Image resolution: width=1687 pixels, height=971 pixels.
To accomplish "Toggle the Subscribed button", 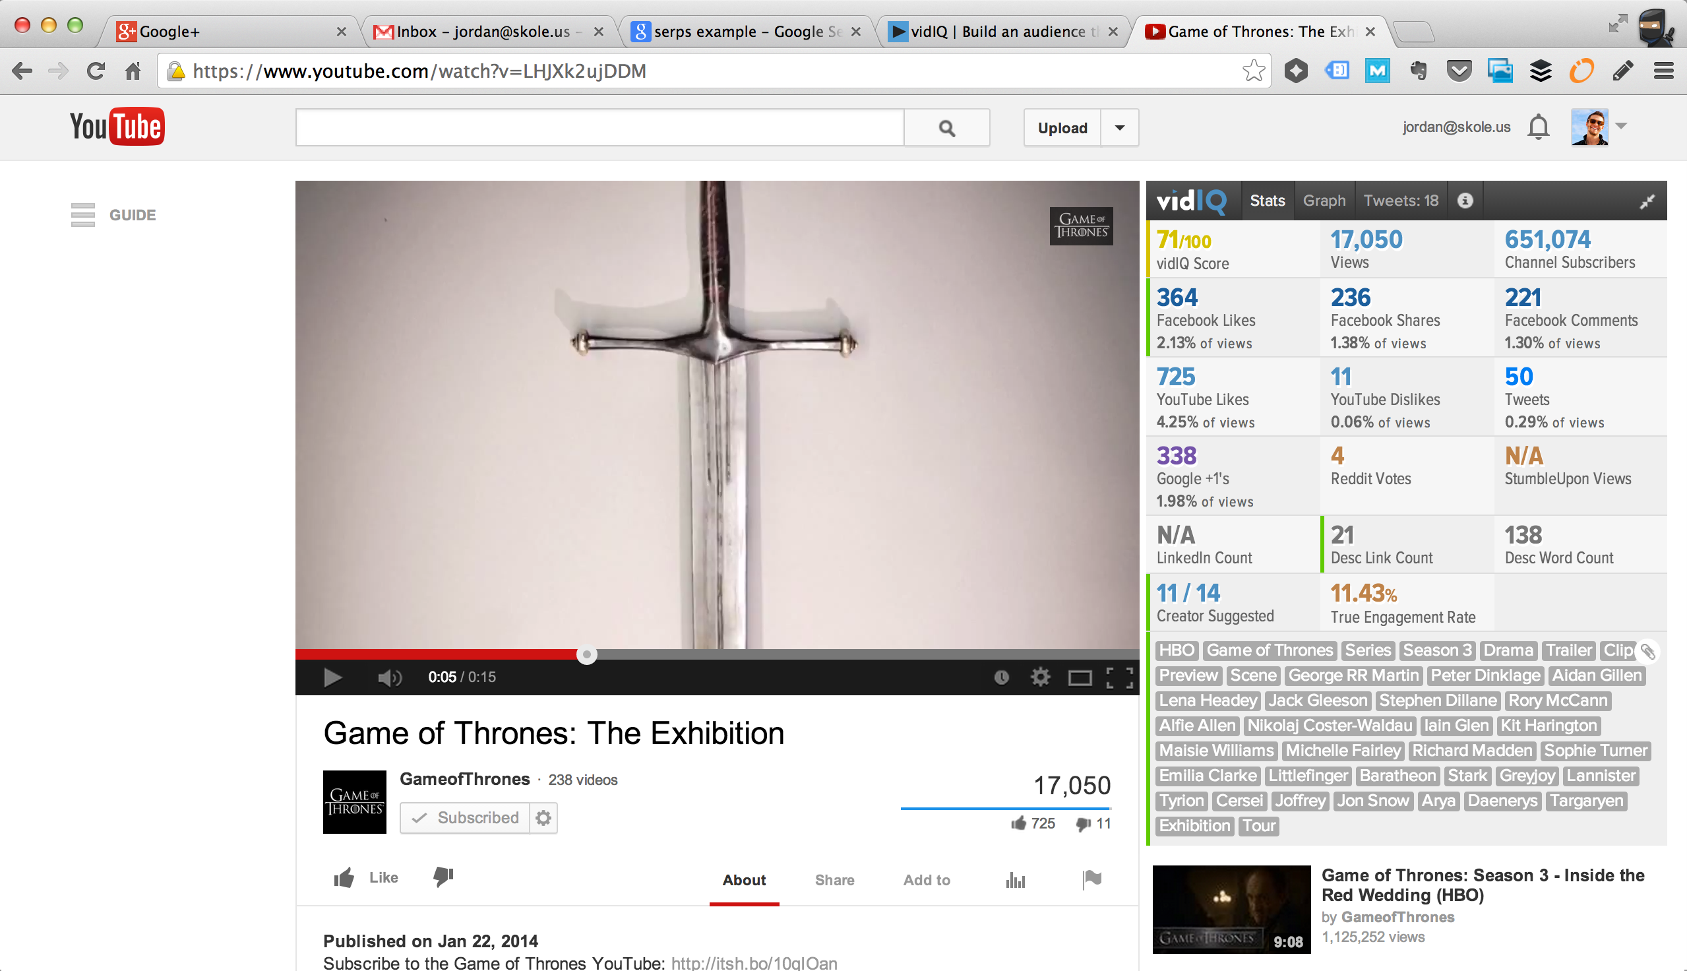I will [465, 817].
